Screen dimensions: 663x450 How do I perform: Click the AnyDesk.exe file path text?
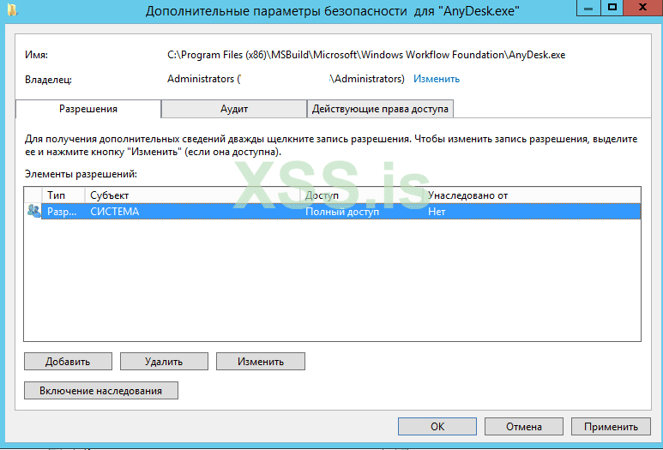(x=366, y=55)
